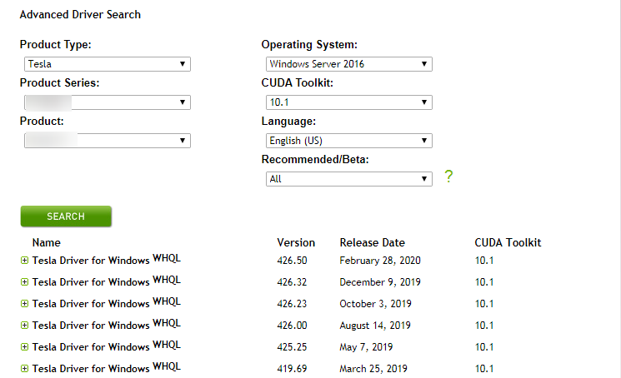Click the Advanced Driver Search heading
Image resolution: width=621 pixels, height=378 pixels.
(80, 15)
